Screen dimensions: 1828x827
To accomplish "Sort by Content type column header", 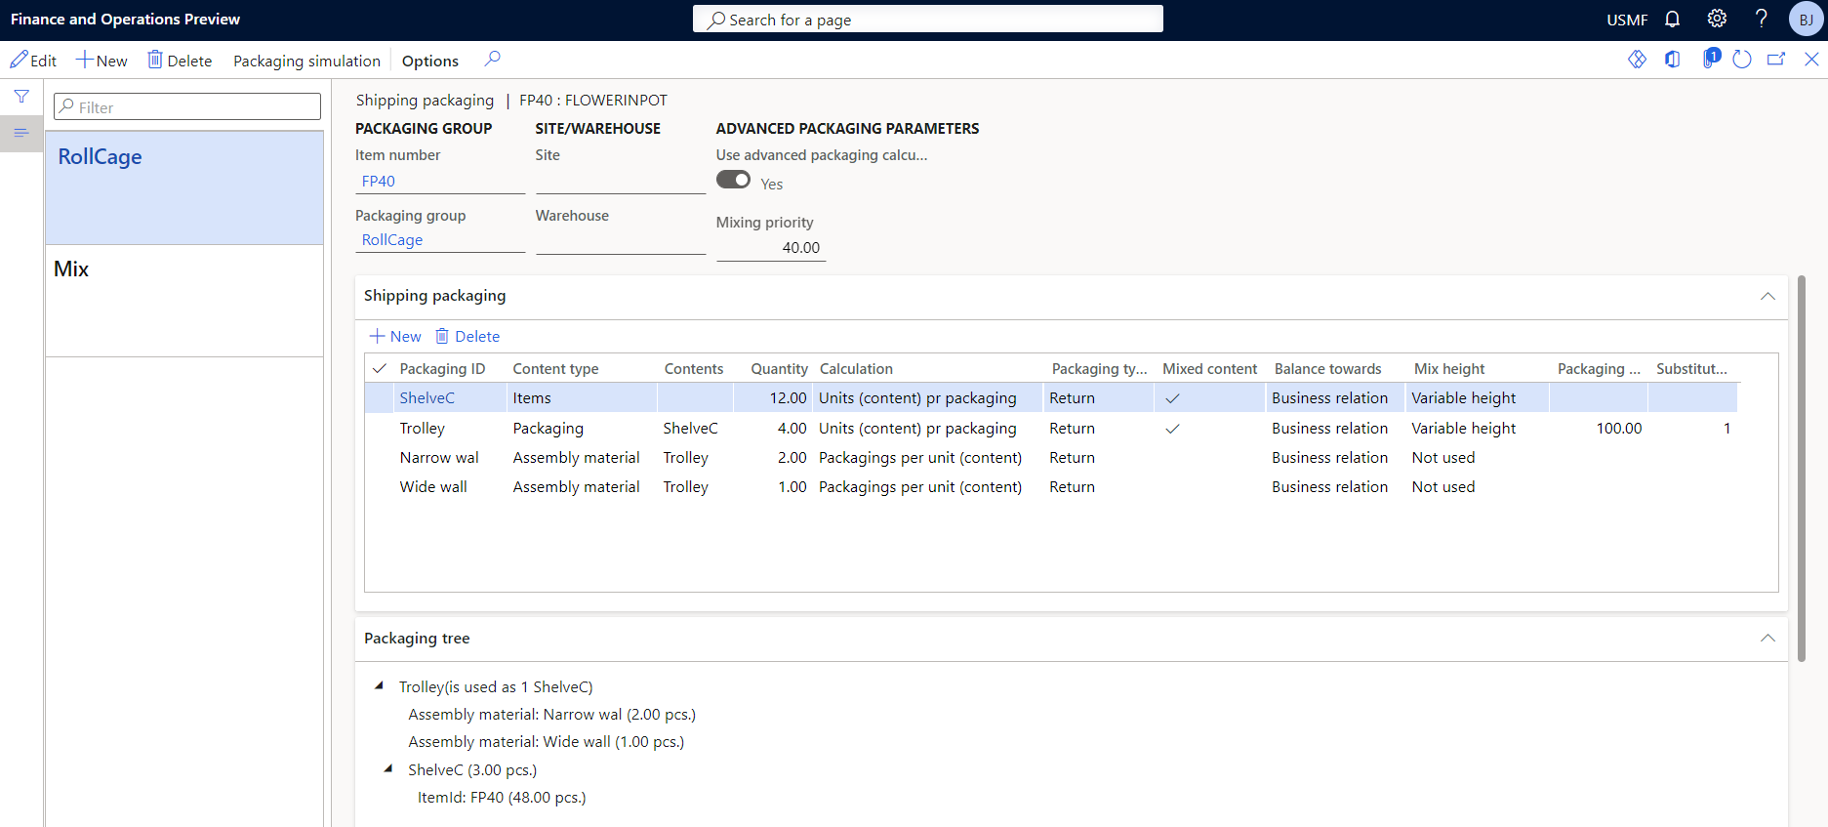I will [x=555, y=368].
